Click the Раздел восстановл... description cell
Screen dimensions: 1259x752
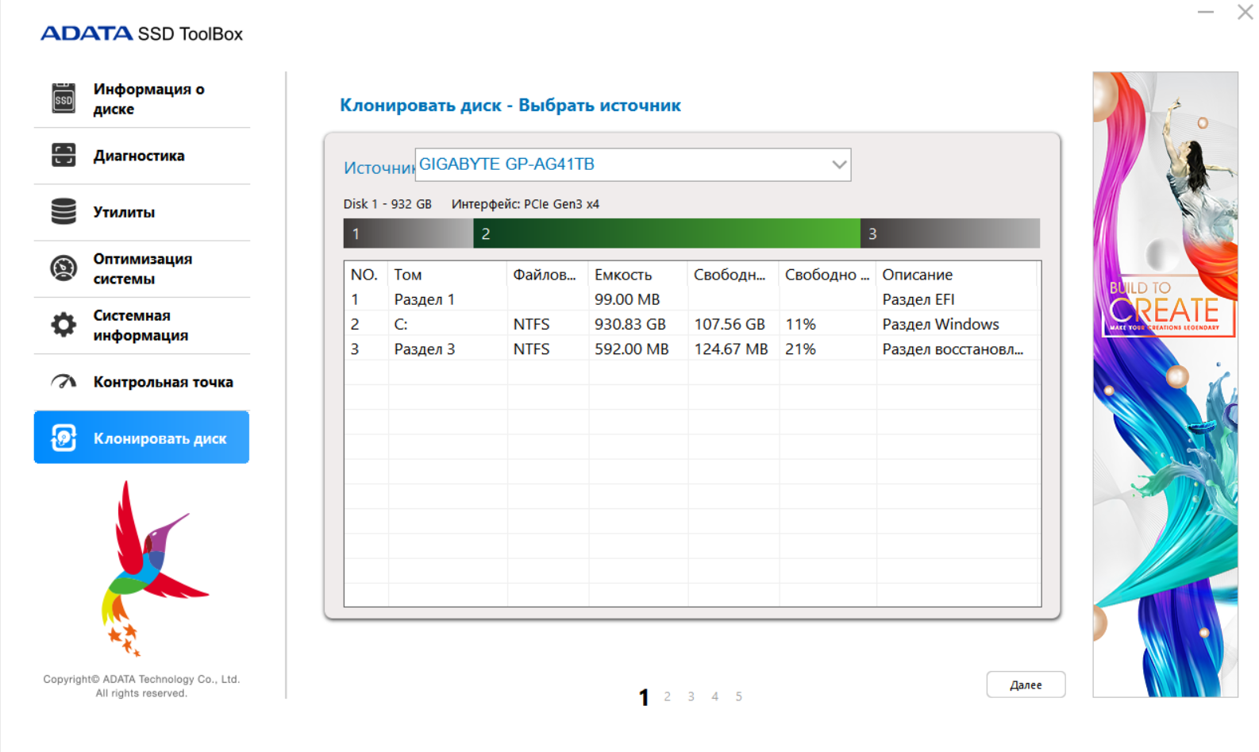(x=953, y=349)
